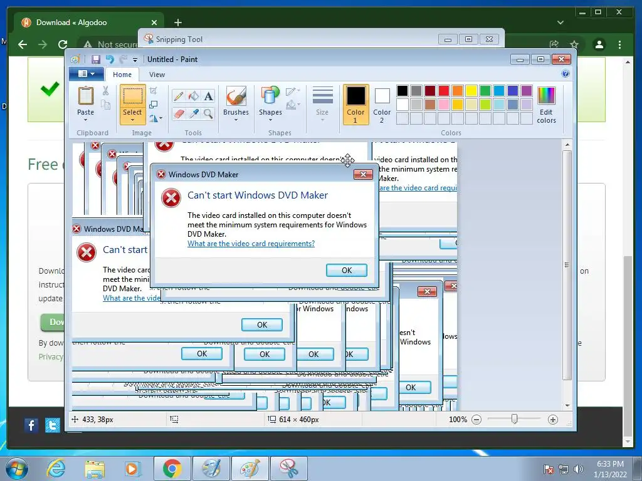Image resolution: width=642 pixels, height=481 pixels.
Task: Click the Resize icon in Image group
Action: (x=154, y=105)
